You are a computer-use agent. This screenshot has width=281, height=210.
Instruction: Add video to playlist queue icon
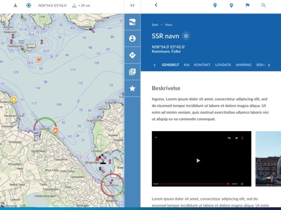point(229,138)
